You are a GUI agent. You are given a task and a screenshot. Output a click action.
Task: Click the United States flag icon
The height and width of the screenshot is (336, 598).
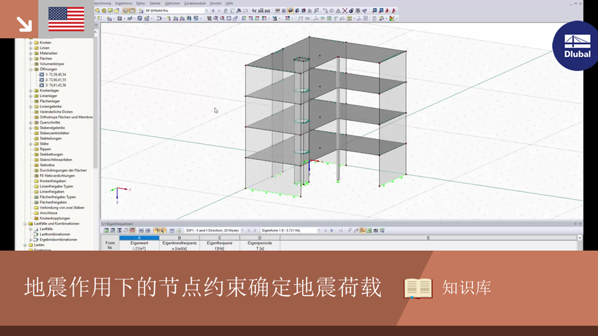tap(67, 19)
